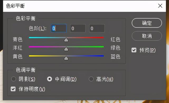Select the 中间调(D) midtones radio button
The height and width of the screenshot is (103, 169).
click(50, 79)
